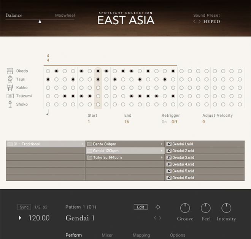Viewport: 251px width, 239px height.
Task: Click the drag MIDI pattern arrows icon
Action: tap(158, 207)
